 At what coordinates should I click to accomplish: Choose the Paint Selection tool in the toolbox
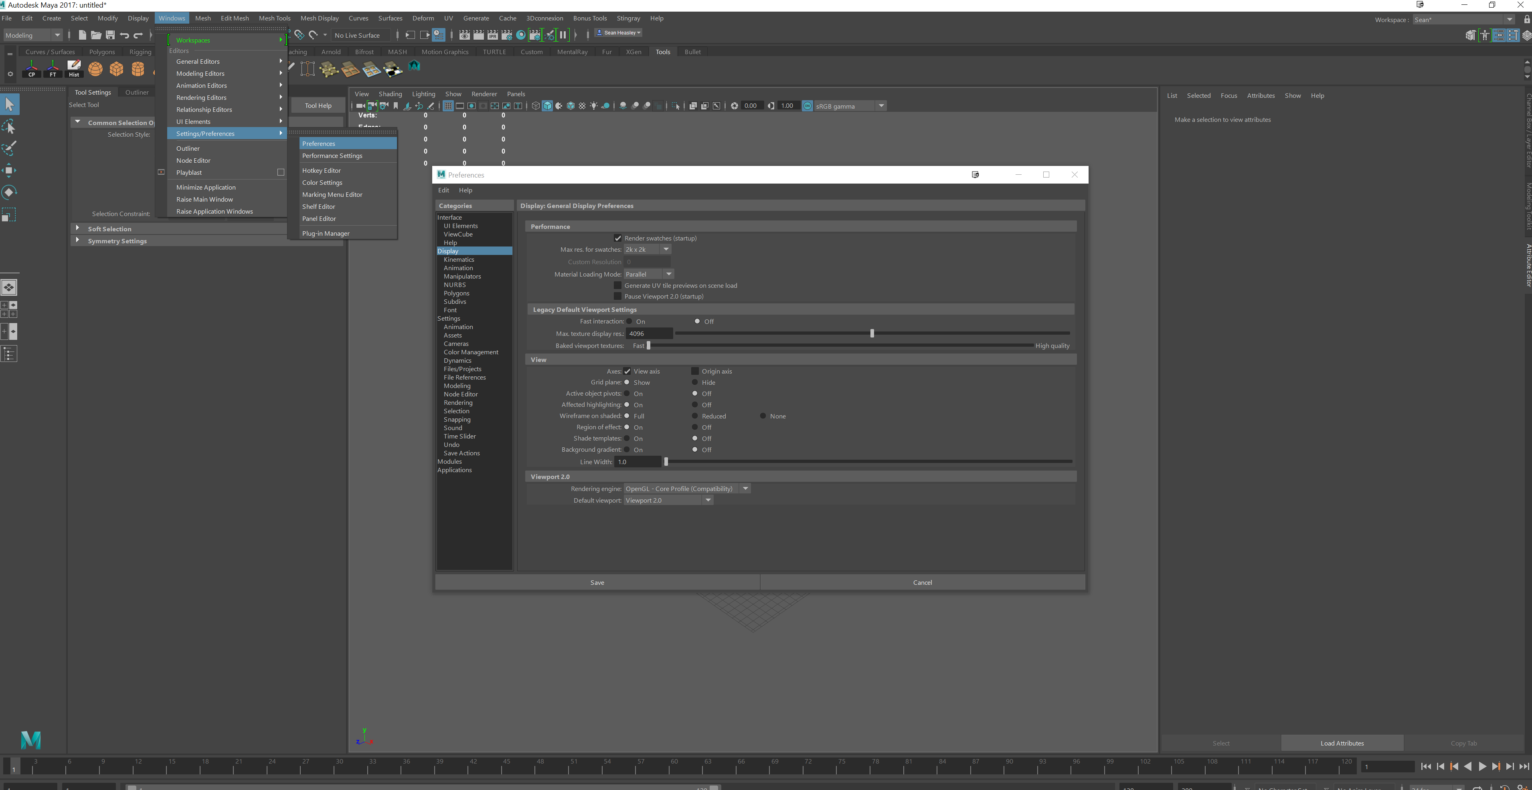(x=10, y=148)
